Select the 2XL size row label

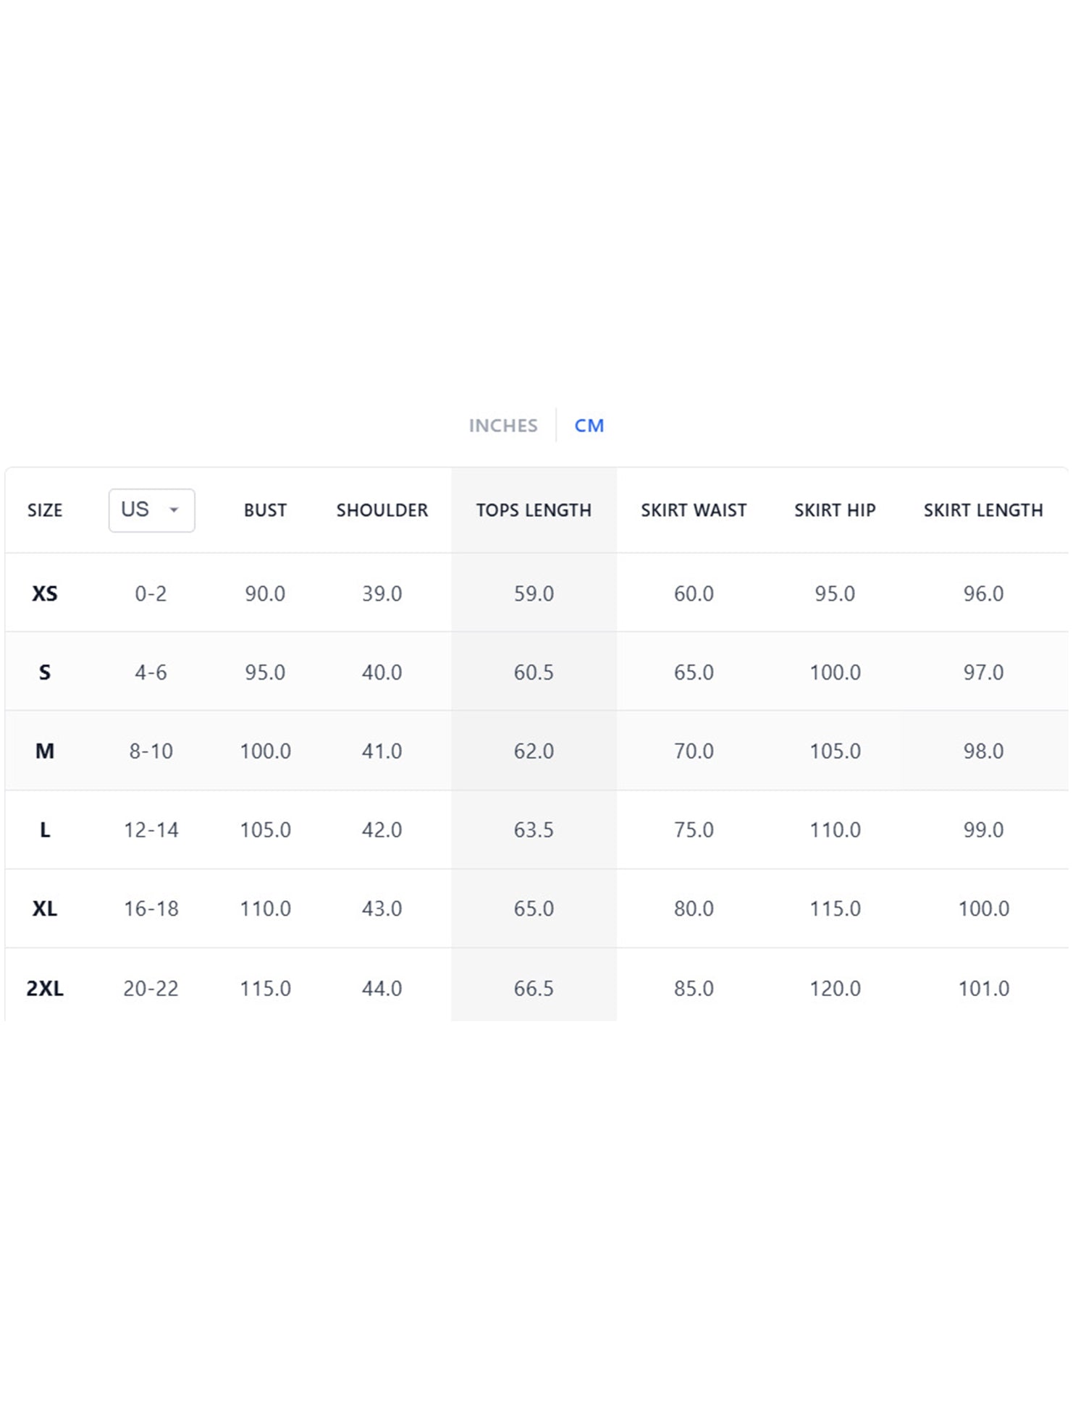tap(45, 988)
